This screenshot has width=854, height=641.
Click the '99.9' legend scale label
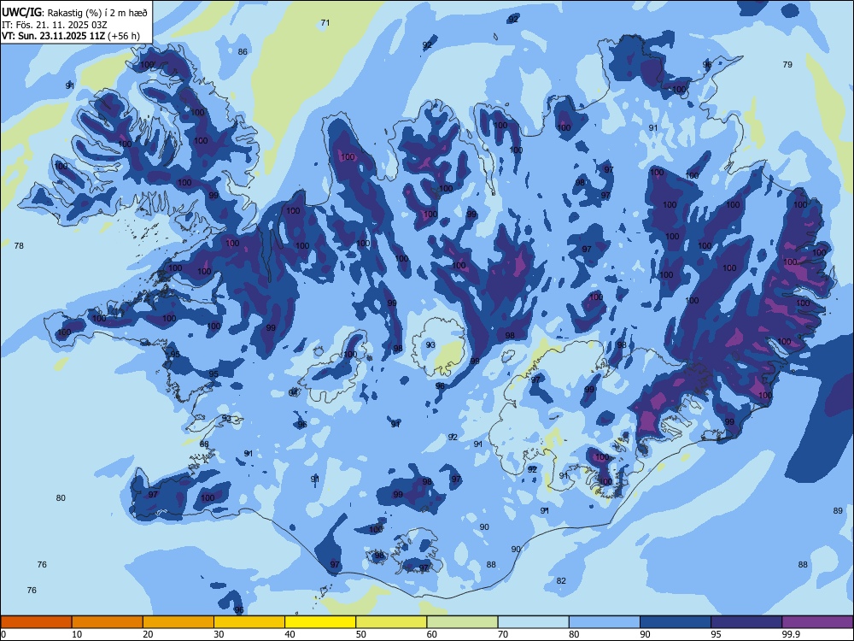pos(791,634)
